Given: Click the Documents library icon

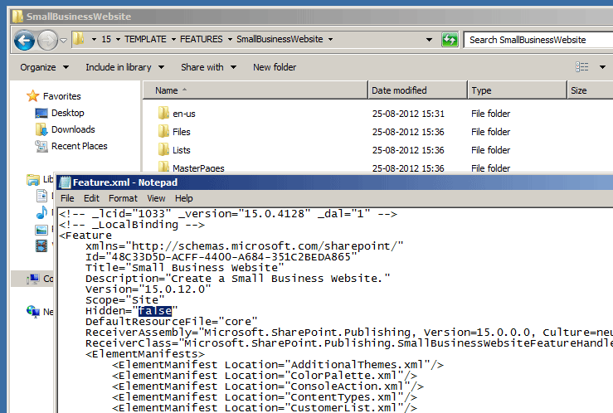Looking at the screenshot, I should (41, 196).
